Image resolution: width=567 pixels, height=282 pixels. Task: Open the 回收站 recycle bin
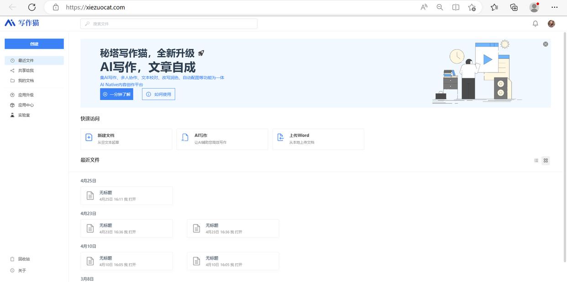[x=24, y=259]
